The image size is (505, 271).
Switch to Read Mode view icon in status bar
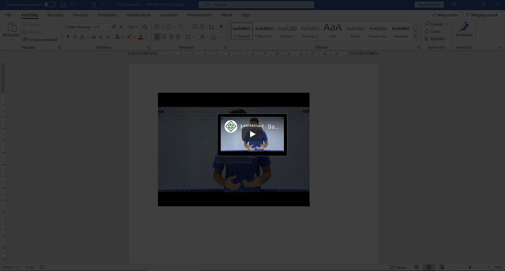click(x=417, y=267)
